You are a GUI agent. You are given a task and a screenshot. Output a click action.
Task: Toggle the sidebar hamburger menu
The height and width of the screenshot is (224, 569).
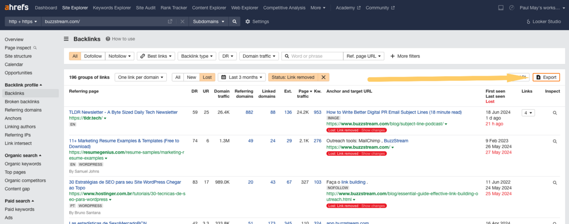click(66, 39)
